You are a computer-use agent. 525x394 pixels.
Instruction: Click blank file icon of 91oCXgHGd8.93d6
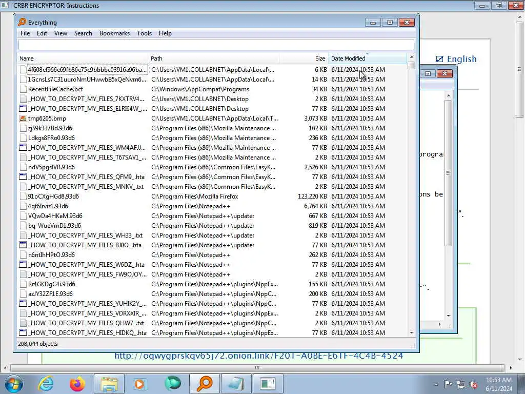pos(23,196)
